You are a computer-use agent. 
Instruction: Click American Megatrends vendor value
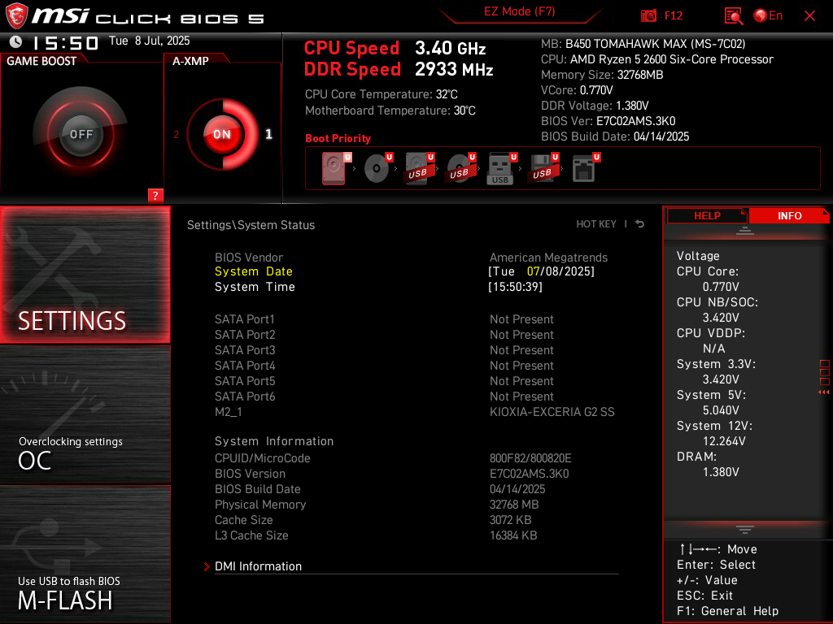pyautogui.click(x=548, y=258)
